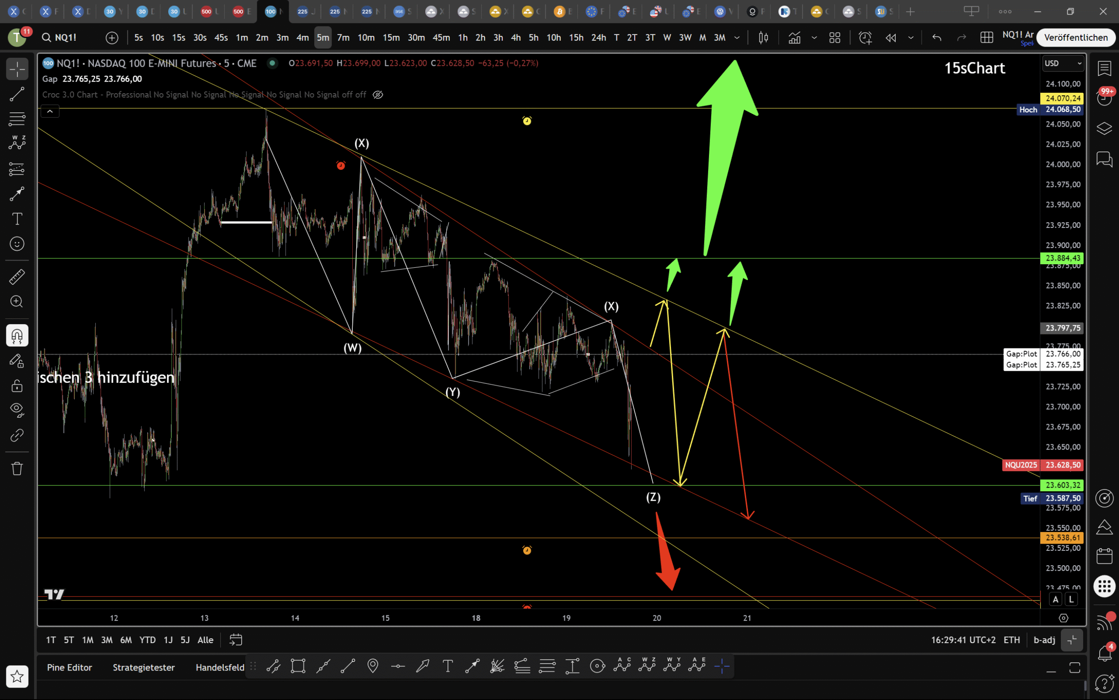Open the alerts alarm clock panel

(x=1104, y=99)
